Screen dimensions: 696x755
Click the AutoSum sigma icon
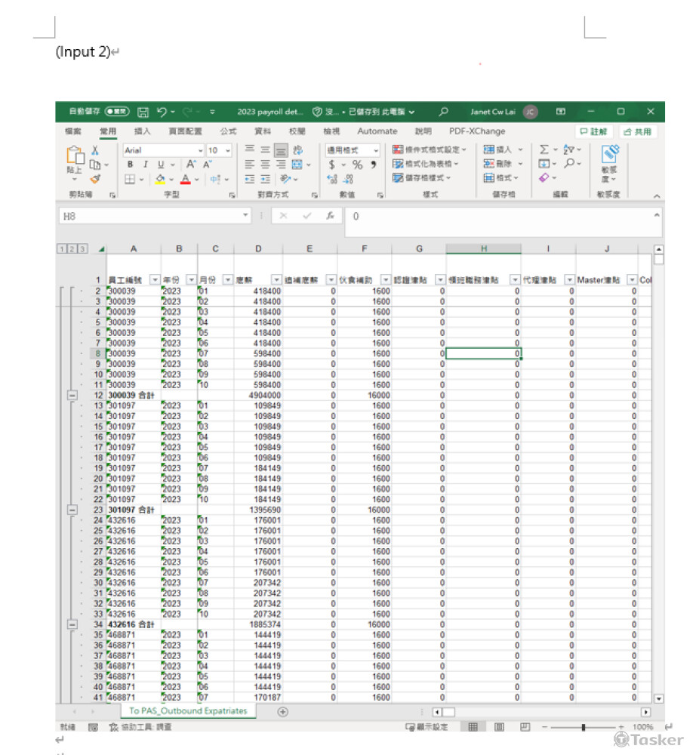[544, 149]
